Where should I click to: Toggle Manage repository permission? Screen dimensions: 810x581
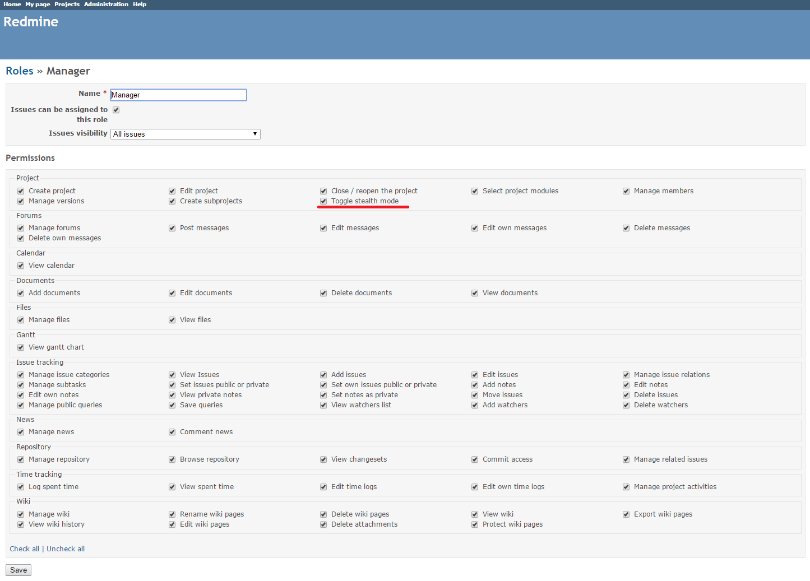[x=21, y=459]
